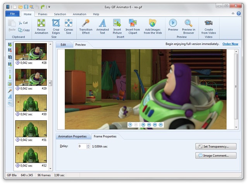
Task: Select frame #30 thumbnail
Action: click(31, 103)
